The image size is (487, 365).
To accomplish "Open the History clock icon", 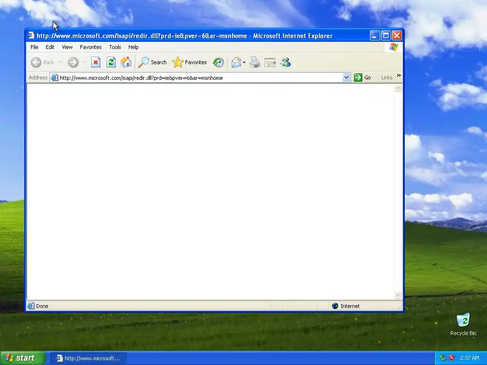I will click(218, 62).
